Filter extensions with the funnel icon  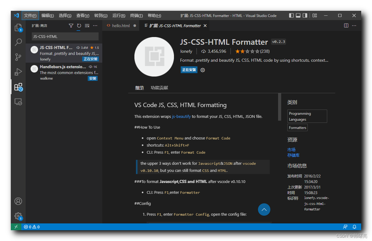coord(71,26)
